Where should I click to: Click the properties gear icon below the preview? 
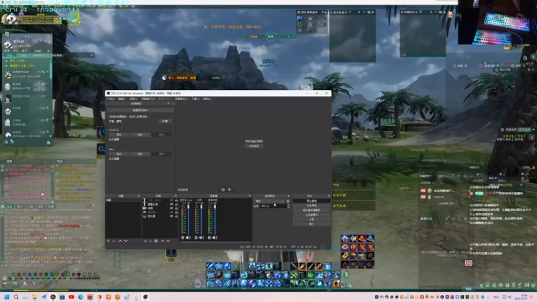click(223, 190)
